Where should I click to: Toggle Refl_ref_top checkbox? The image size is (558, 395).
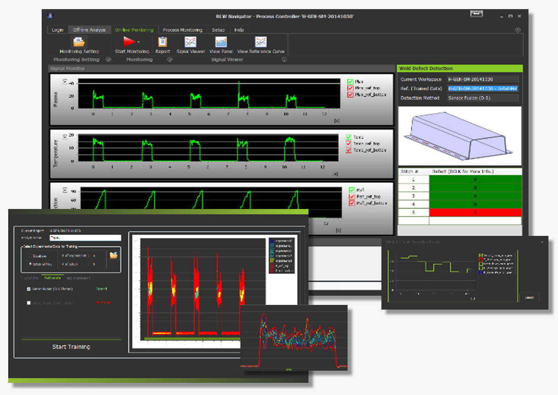click(x=351, y=196)
